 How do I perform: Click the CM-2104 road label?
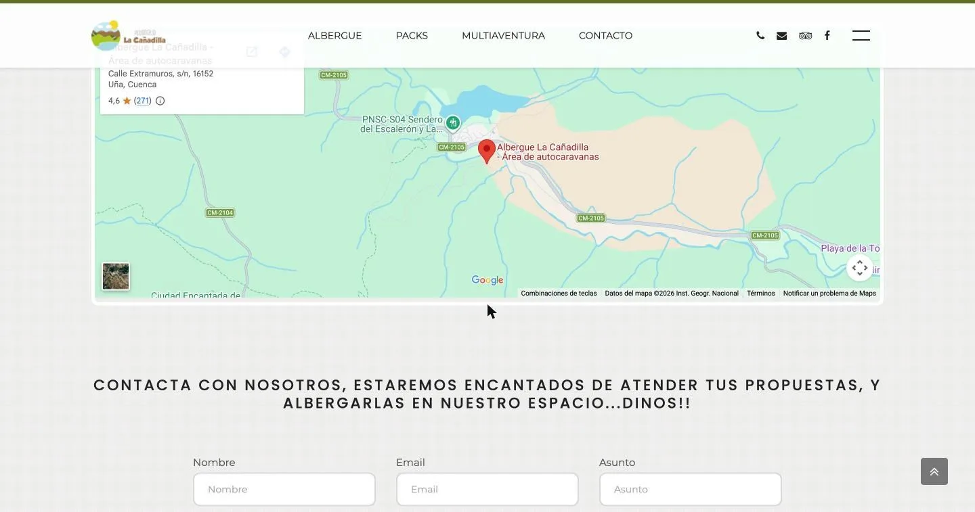[220, 213]
